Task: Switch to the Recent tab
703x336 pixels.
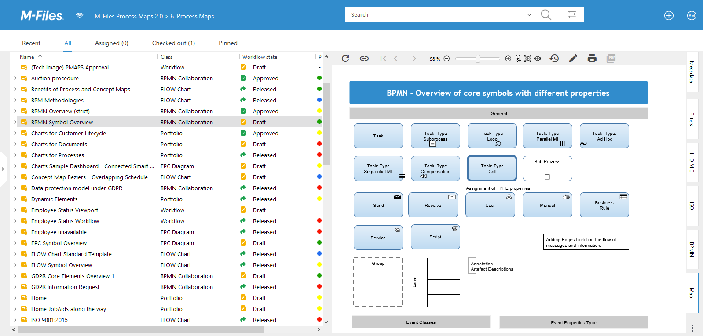Action: (x=31, y=43)
